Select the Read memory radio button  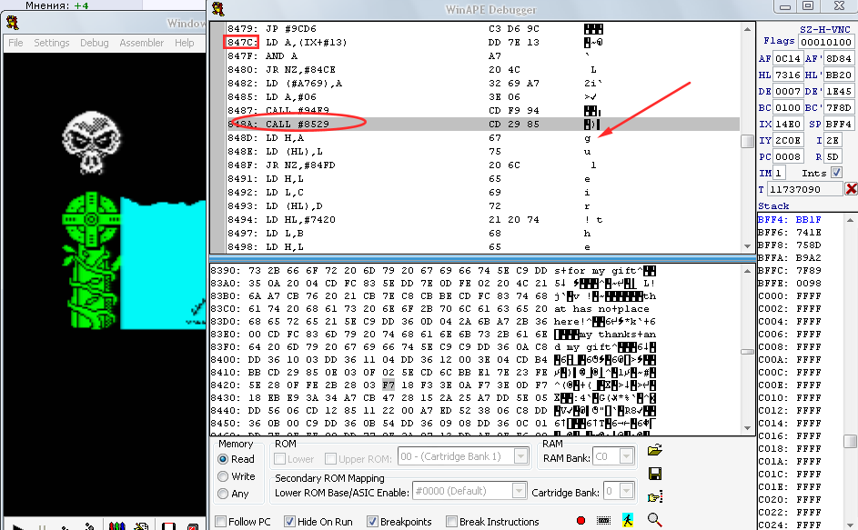[223, 459]
